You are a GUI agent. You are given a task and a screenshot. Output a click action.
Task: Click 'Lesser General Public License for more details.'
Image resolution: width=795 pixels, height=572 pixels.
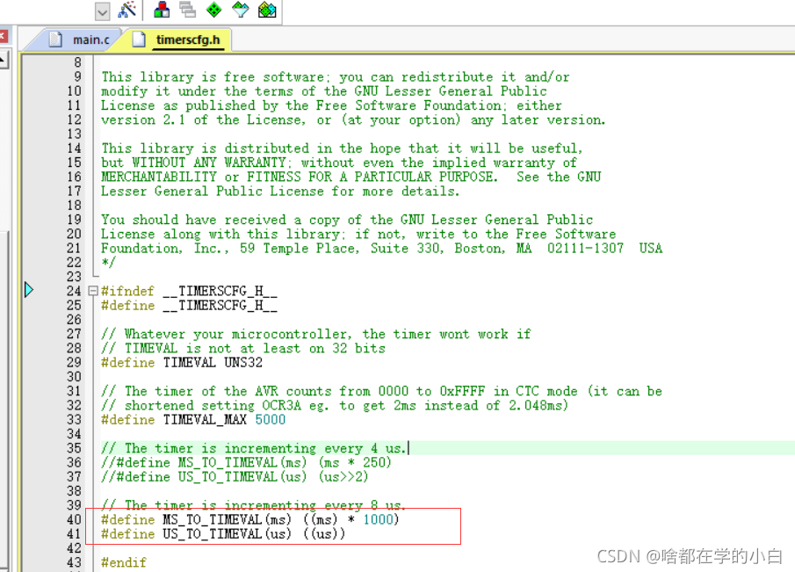[280, 192]
